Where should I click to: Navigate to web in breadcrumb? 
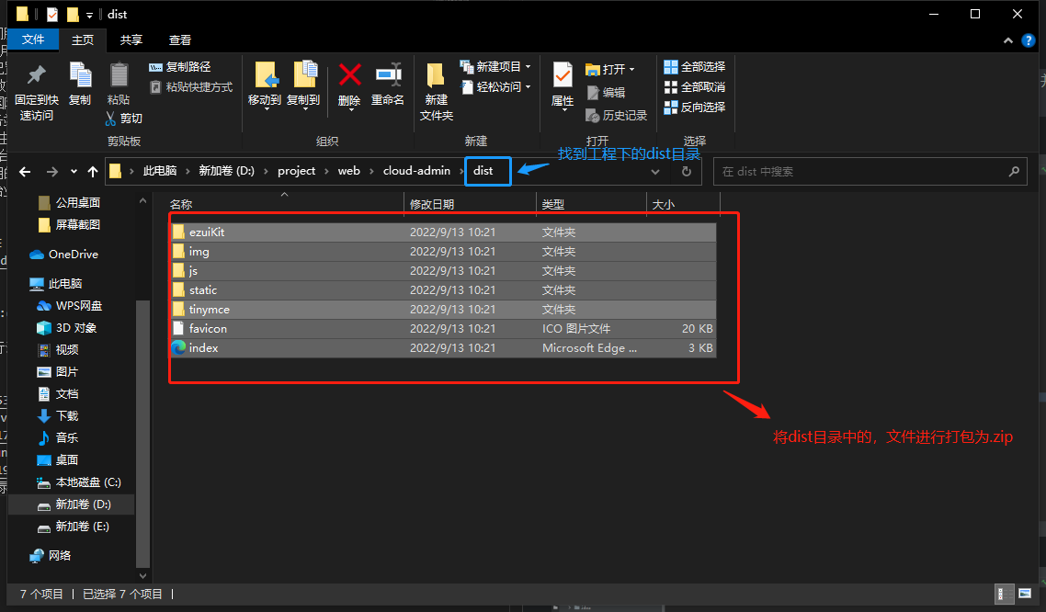(x=349, y=171)
